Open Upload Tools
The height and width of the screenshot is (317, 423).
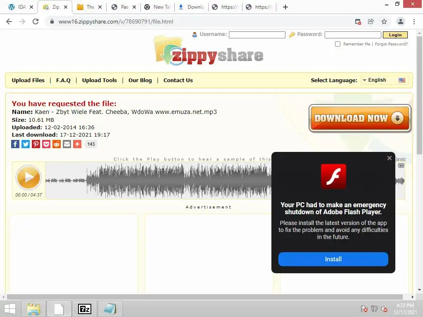click(99, 80)
